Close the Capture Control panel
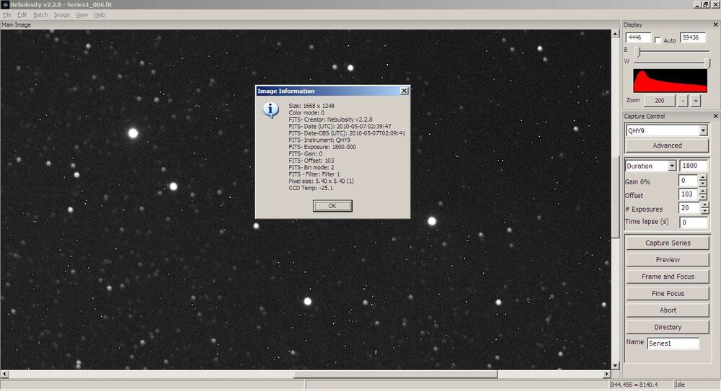 715,116
